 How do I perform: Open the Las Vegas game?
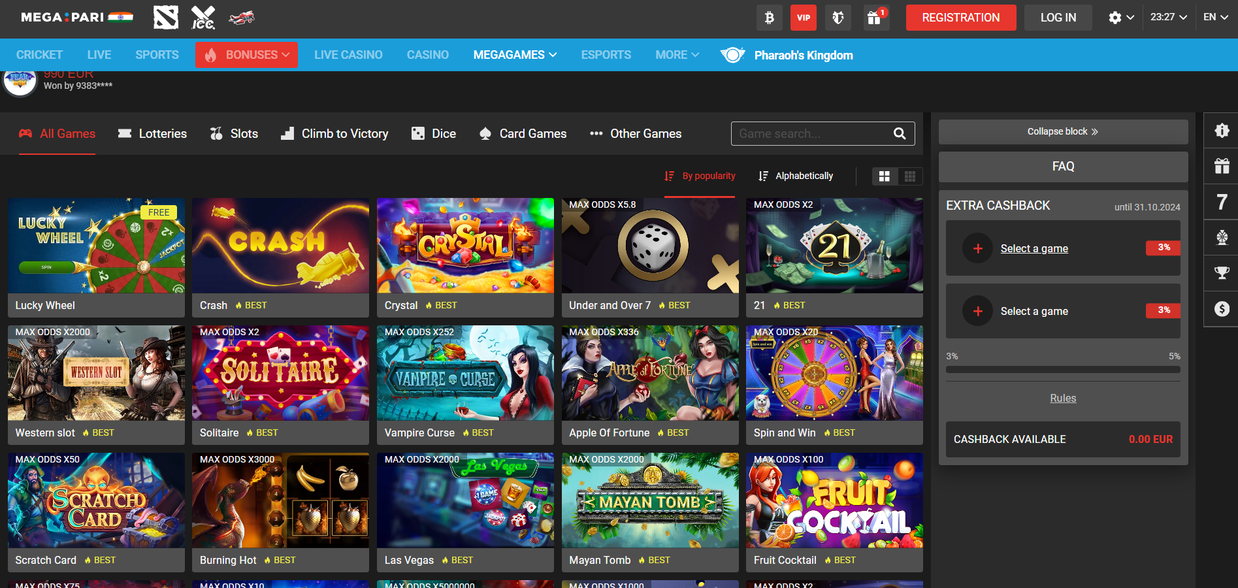(465, 500)
